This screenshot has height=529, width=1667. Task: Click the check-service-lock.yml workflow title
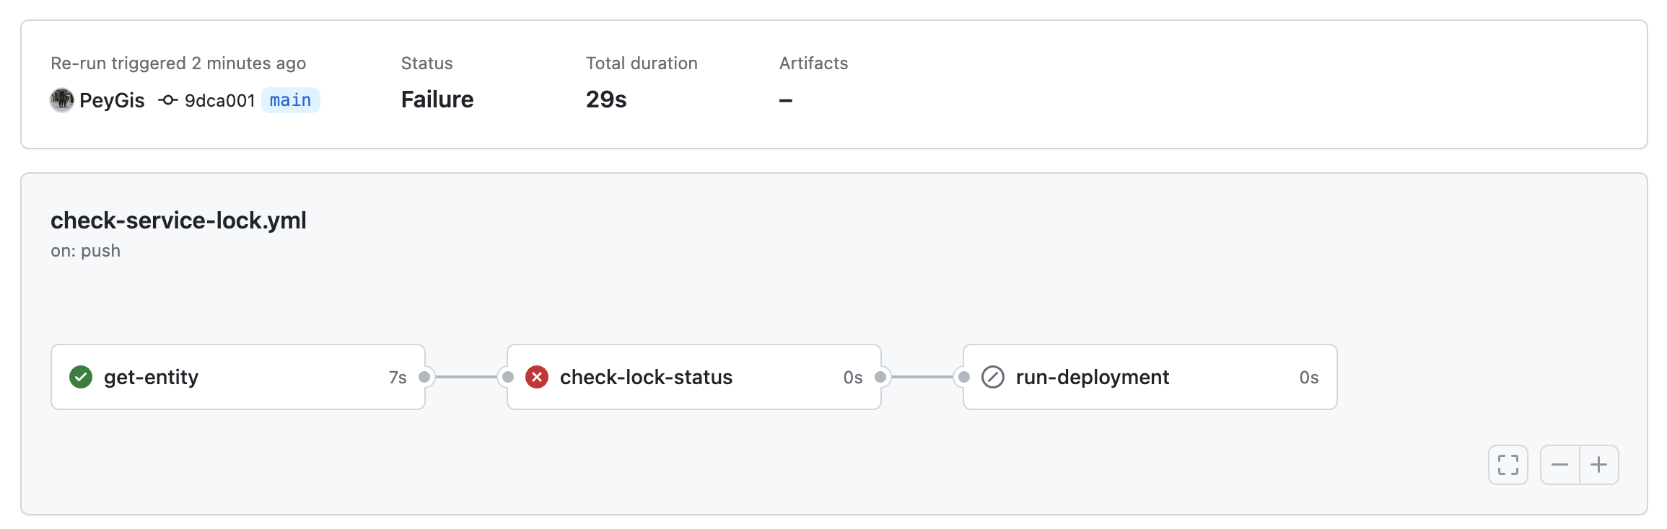point(178,221)
